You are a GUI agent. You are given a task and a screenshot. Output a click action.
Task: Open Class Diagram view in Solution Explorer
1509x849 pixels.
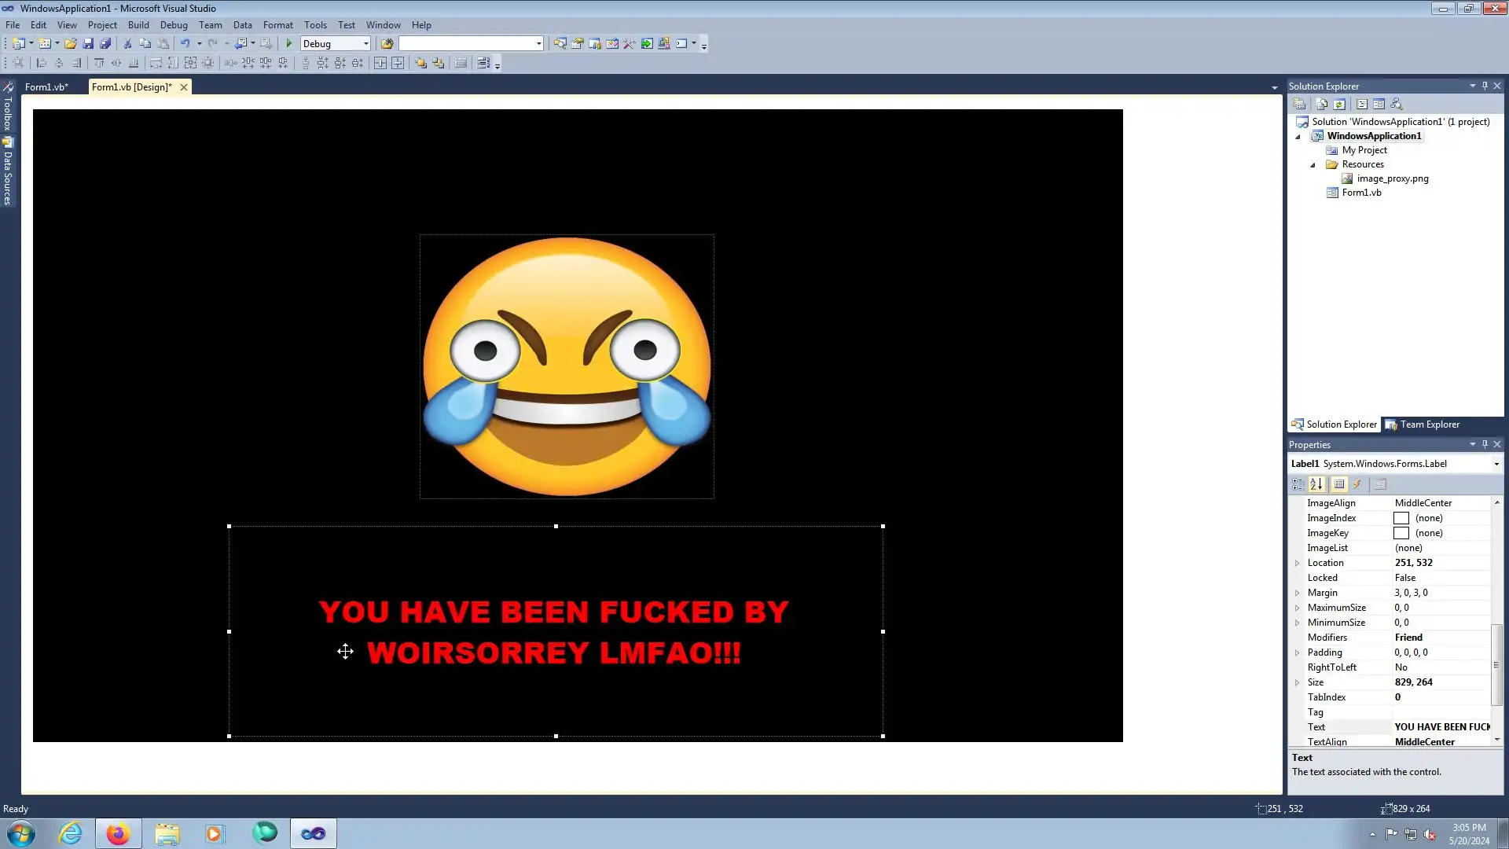coord(1397,104)
